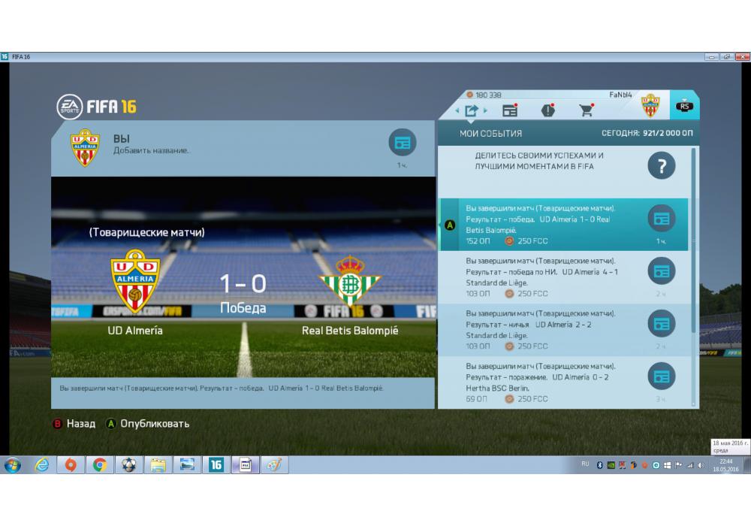Click the FaNbl4 username
751x526 pixels.
tap(620, 95)
